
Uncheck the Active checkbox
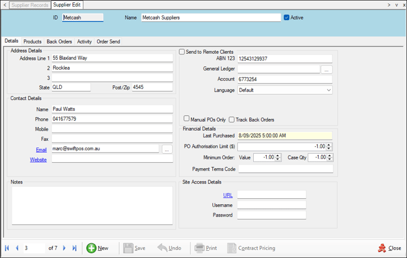(287, 18)
